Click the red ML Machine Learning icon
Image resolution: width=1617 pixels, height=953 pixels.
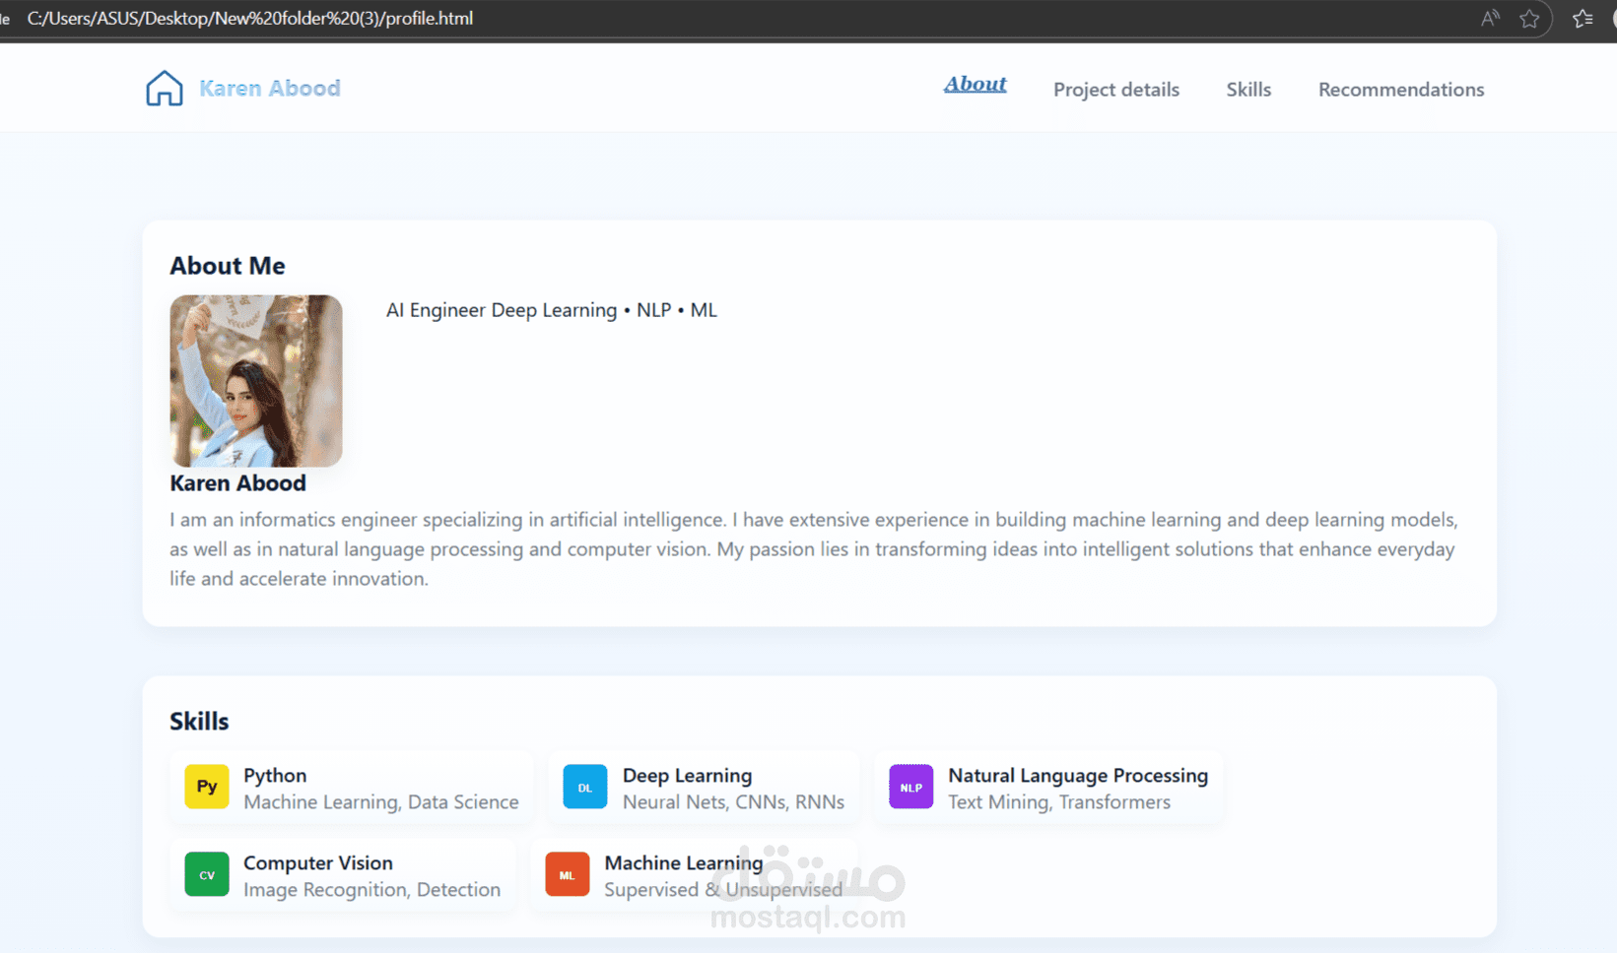coord(568,874)
